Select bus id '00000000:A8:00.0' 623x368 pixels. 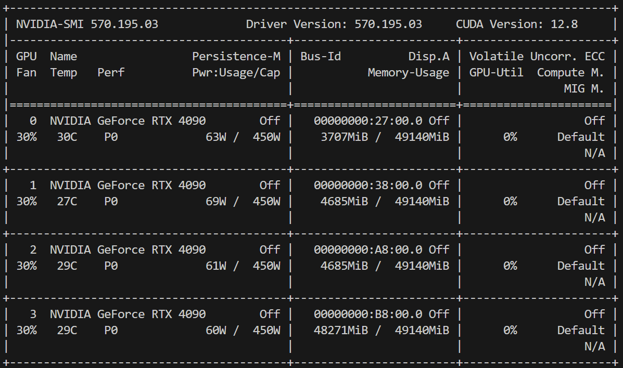pyautogui.click(x=368, y=249)
